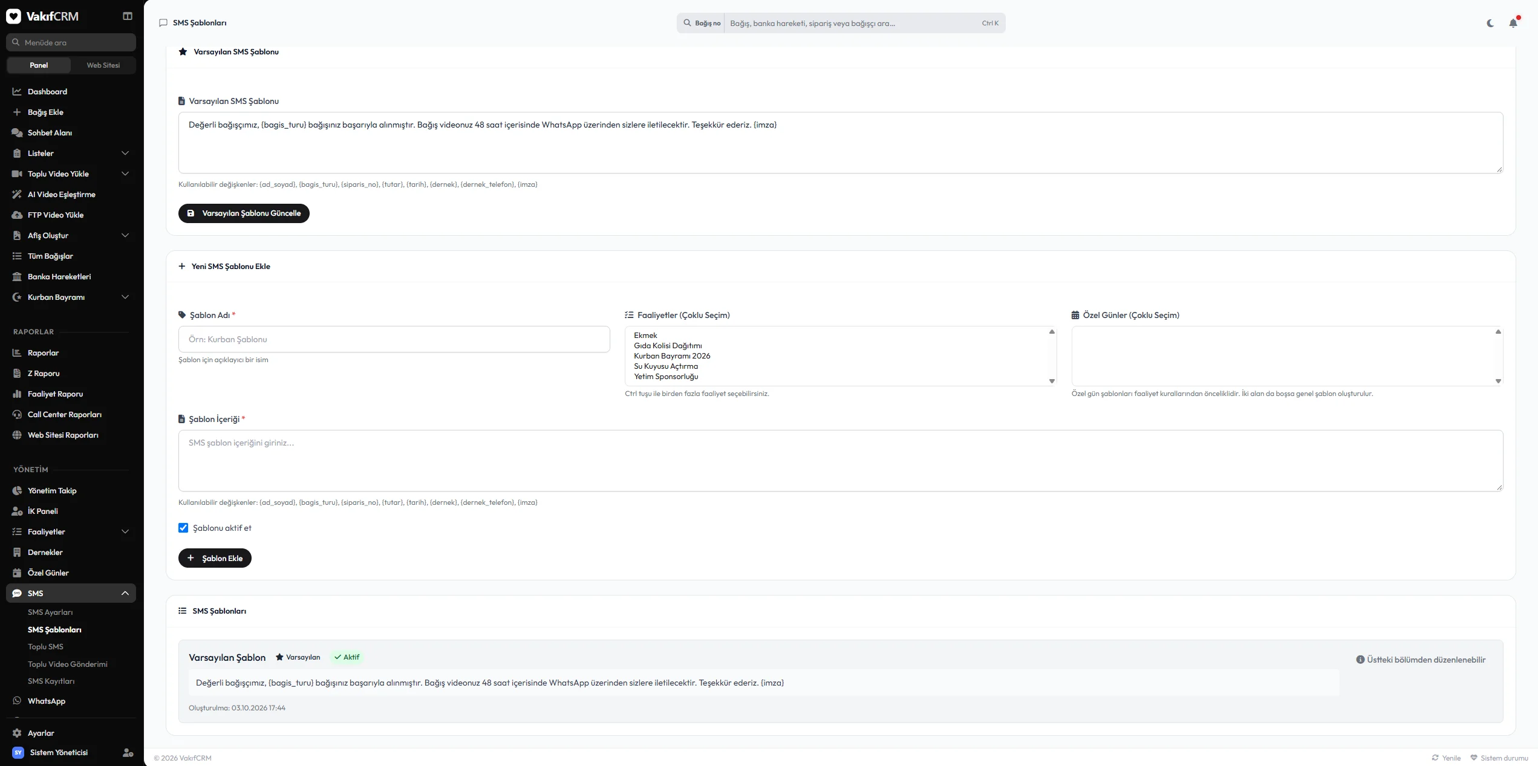The height and width of the screenshot is (766, 1538).
Task: Open Z Raporu
Action: [x=71, y=373]
